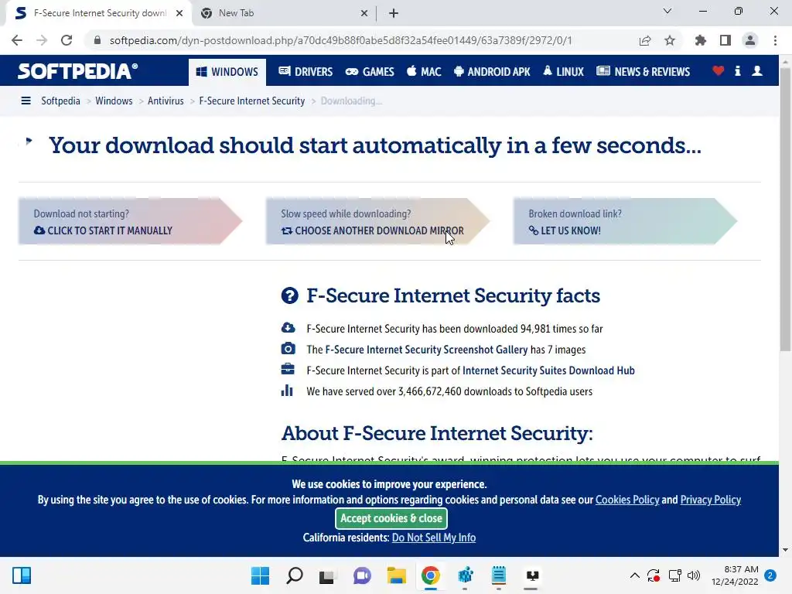The height and width of the screenshot is (594, 792).
Task: Click the red heart favorites icon
Action: coord(719,71)
